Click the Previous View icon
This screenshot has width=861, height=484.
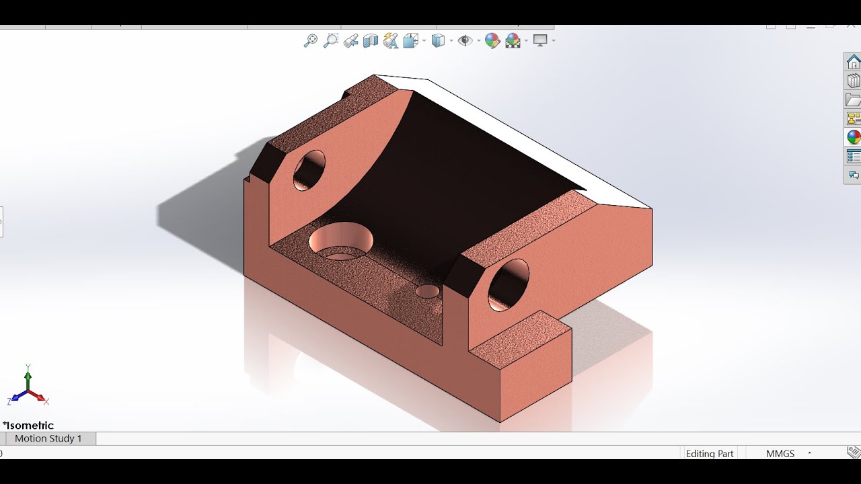coord(350,41)
